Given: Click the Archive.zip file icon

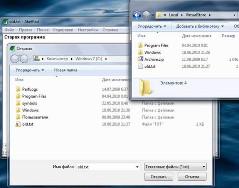Looking at the screenshot, I should 140,59.
